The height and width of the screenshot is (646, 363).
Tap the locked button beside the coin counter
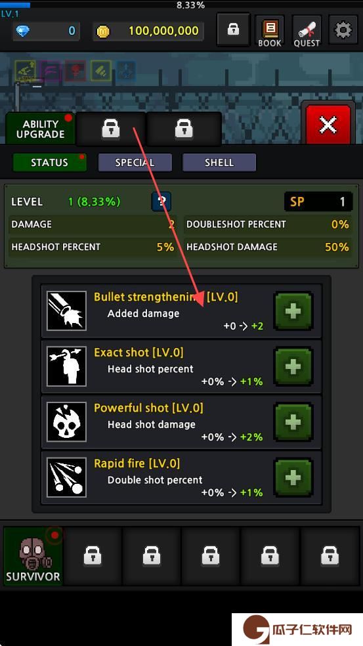click(233, 30)
